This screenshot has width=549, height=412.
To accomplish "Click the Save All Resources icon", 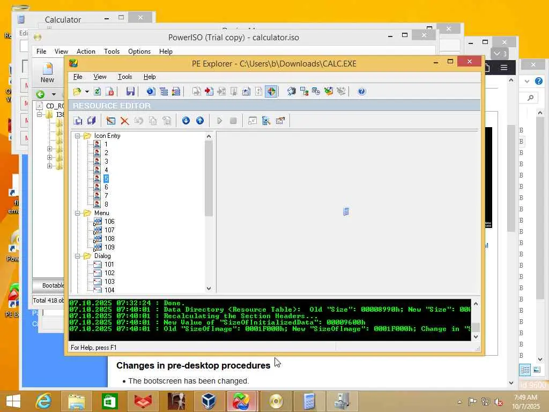I will 91,121.
